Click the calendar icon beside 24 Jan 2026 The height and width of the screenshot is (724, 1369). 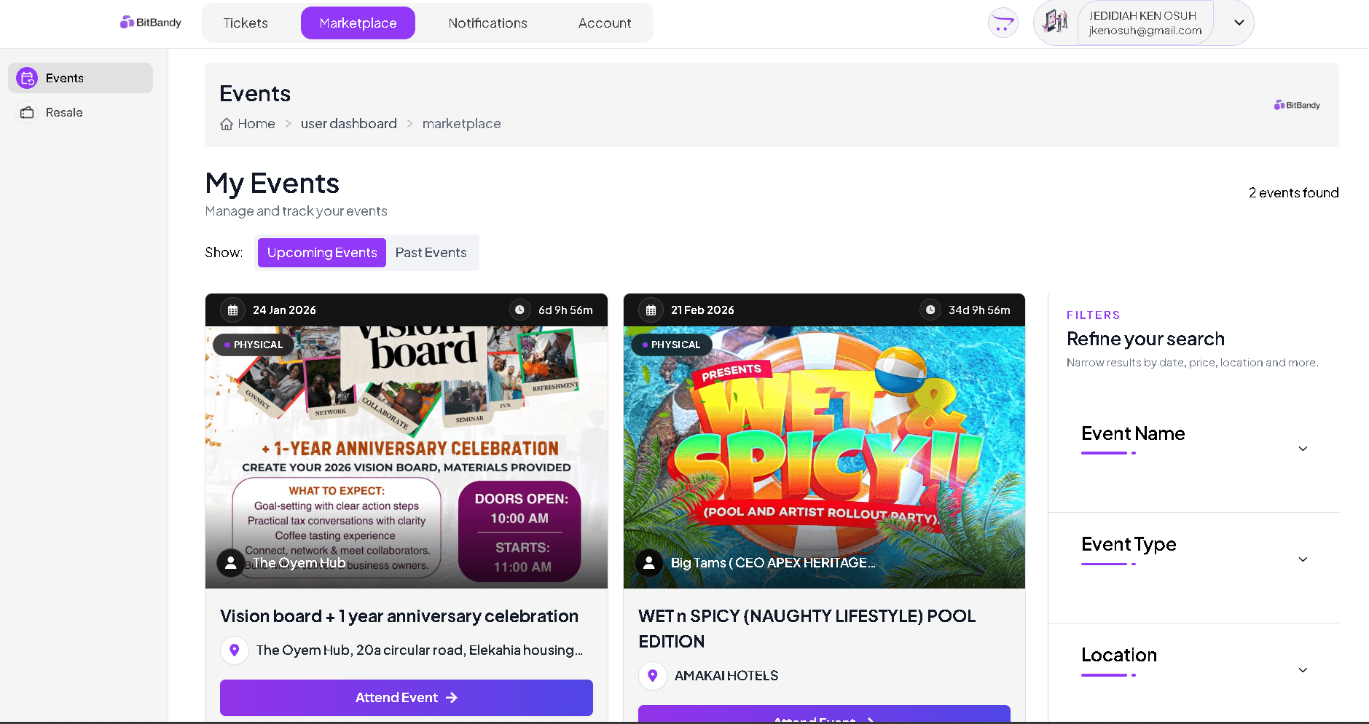tap(233, 310)
